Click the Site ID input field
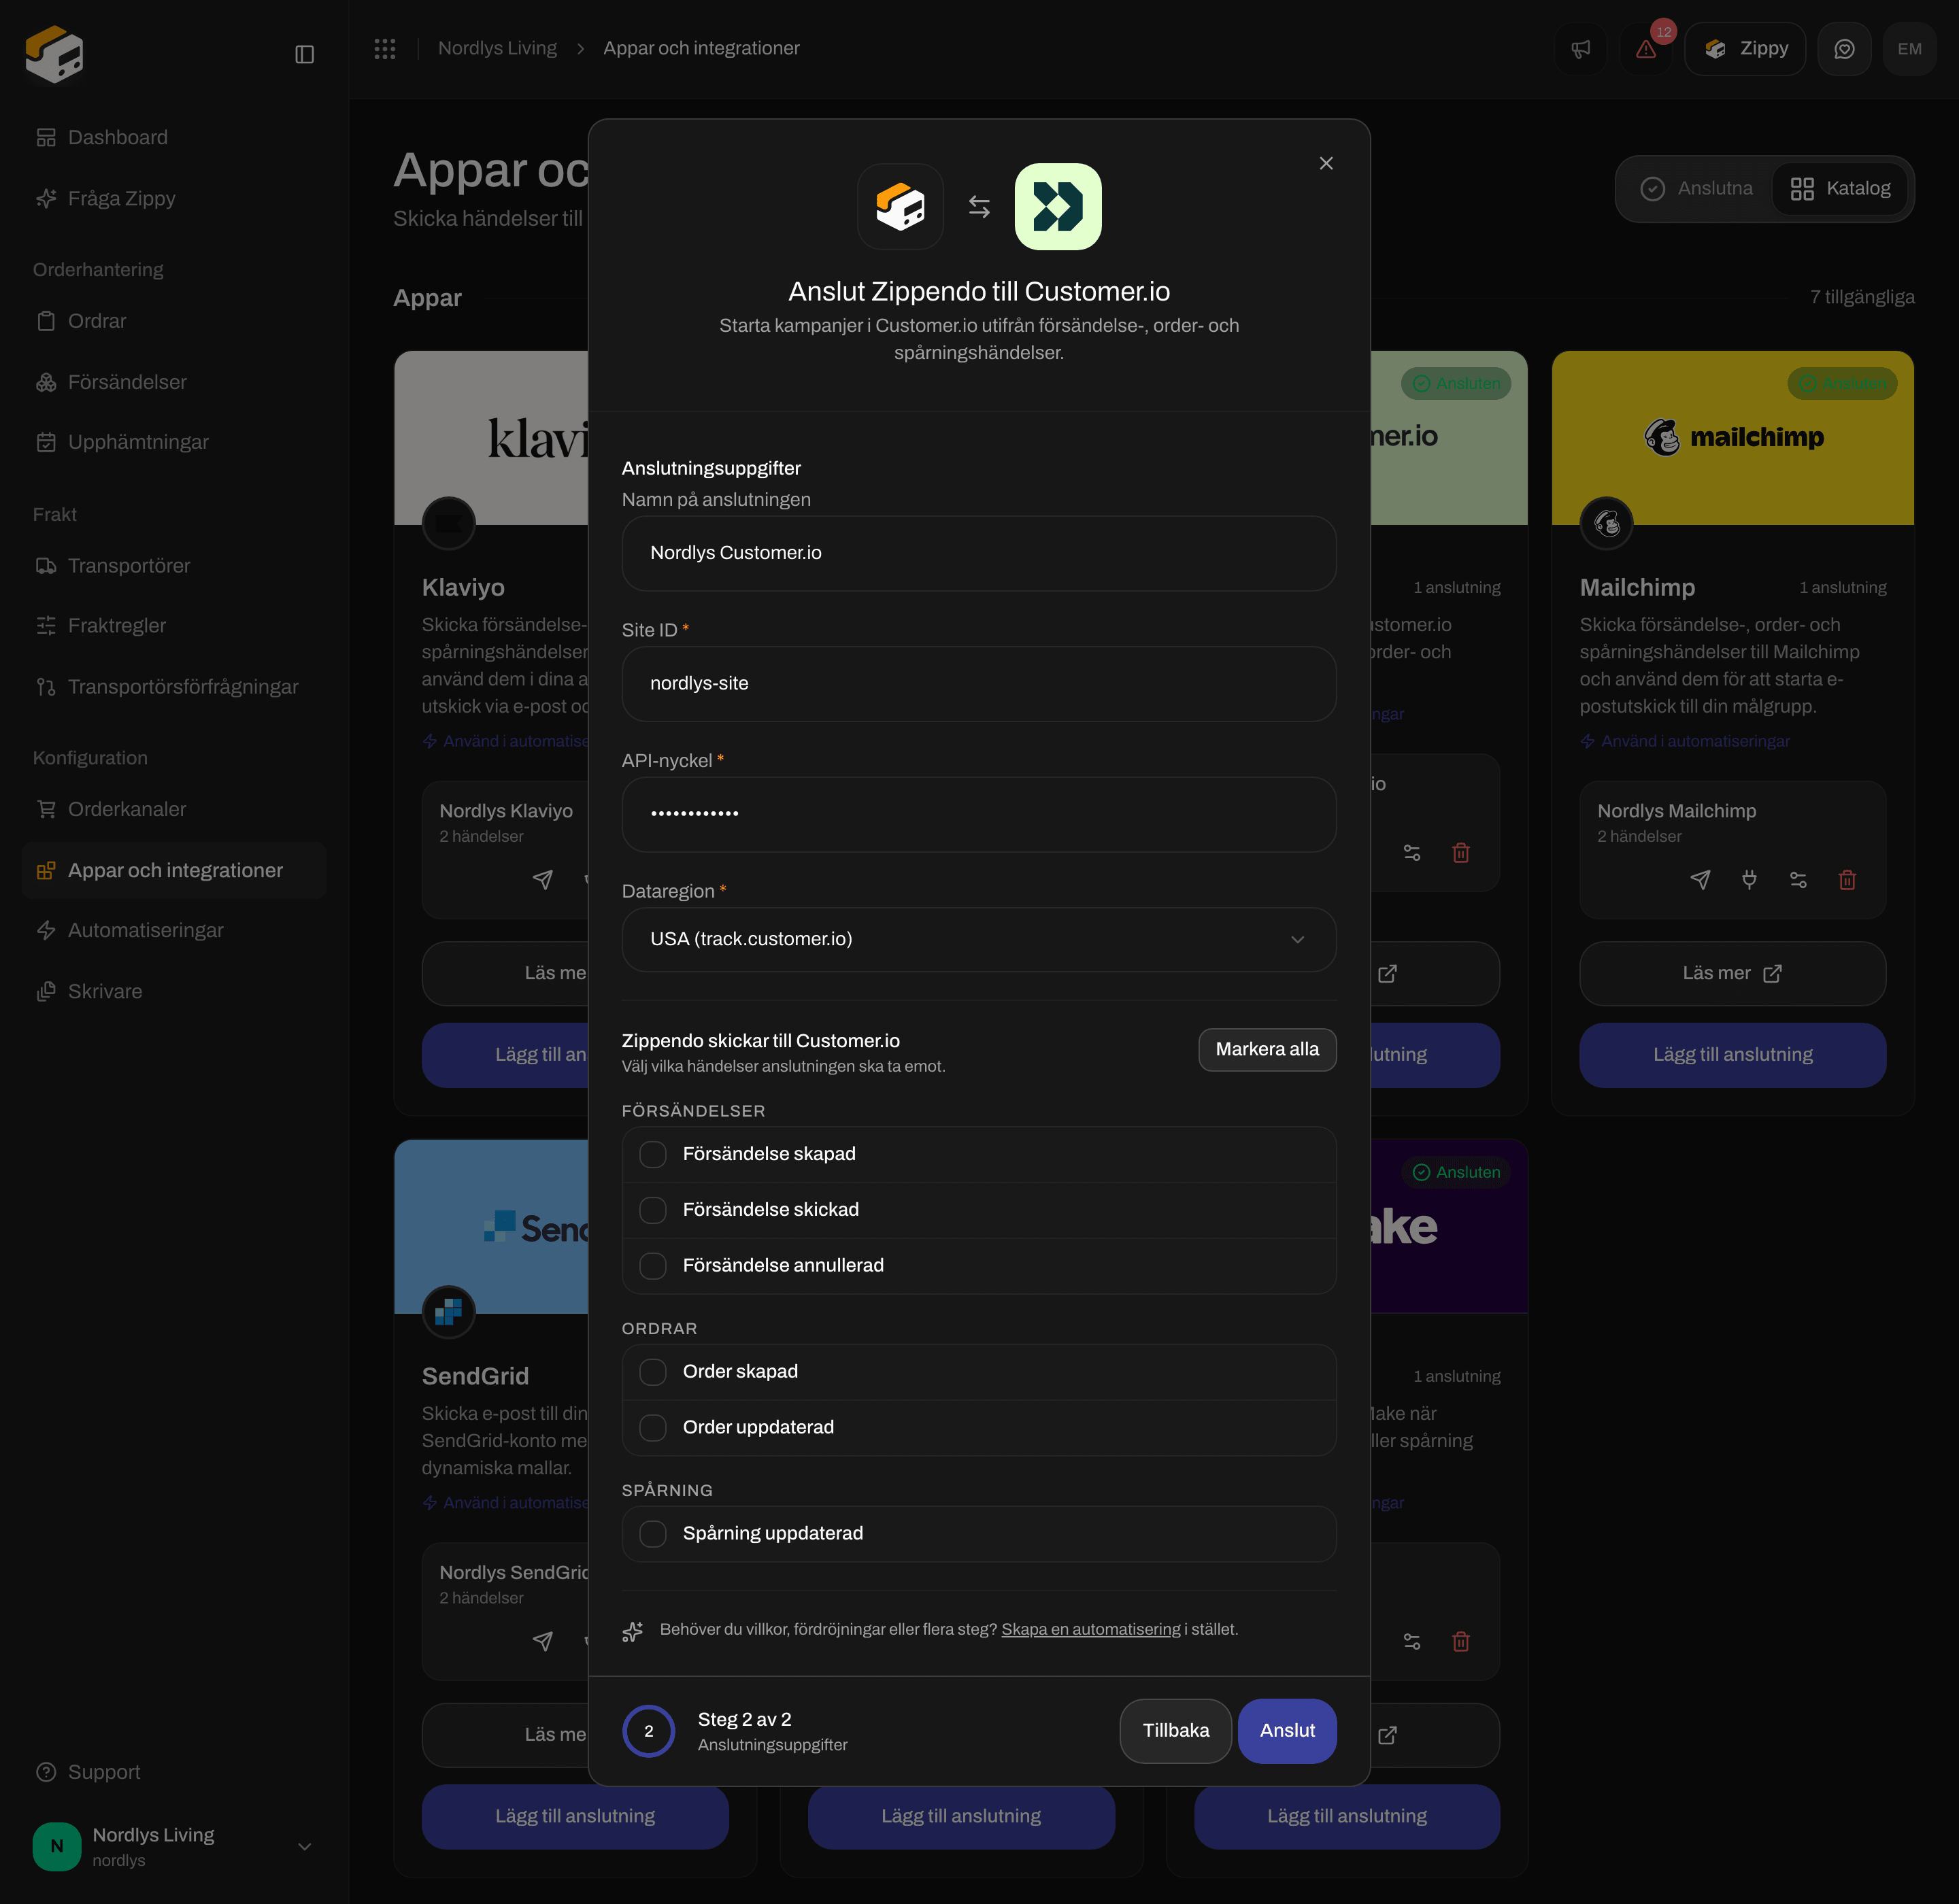 tap(979, 684)
